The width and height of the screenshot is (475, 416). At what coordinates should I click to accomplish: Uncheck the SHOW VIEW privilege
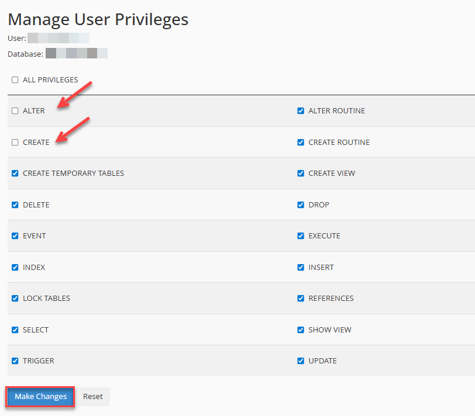(301, 330)
